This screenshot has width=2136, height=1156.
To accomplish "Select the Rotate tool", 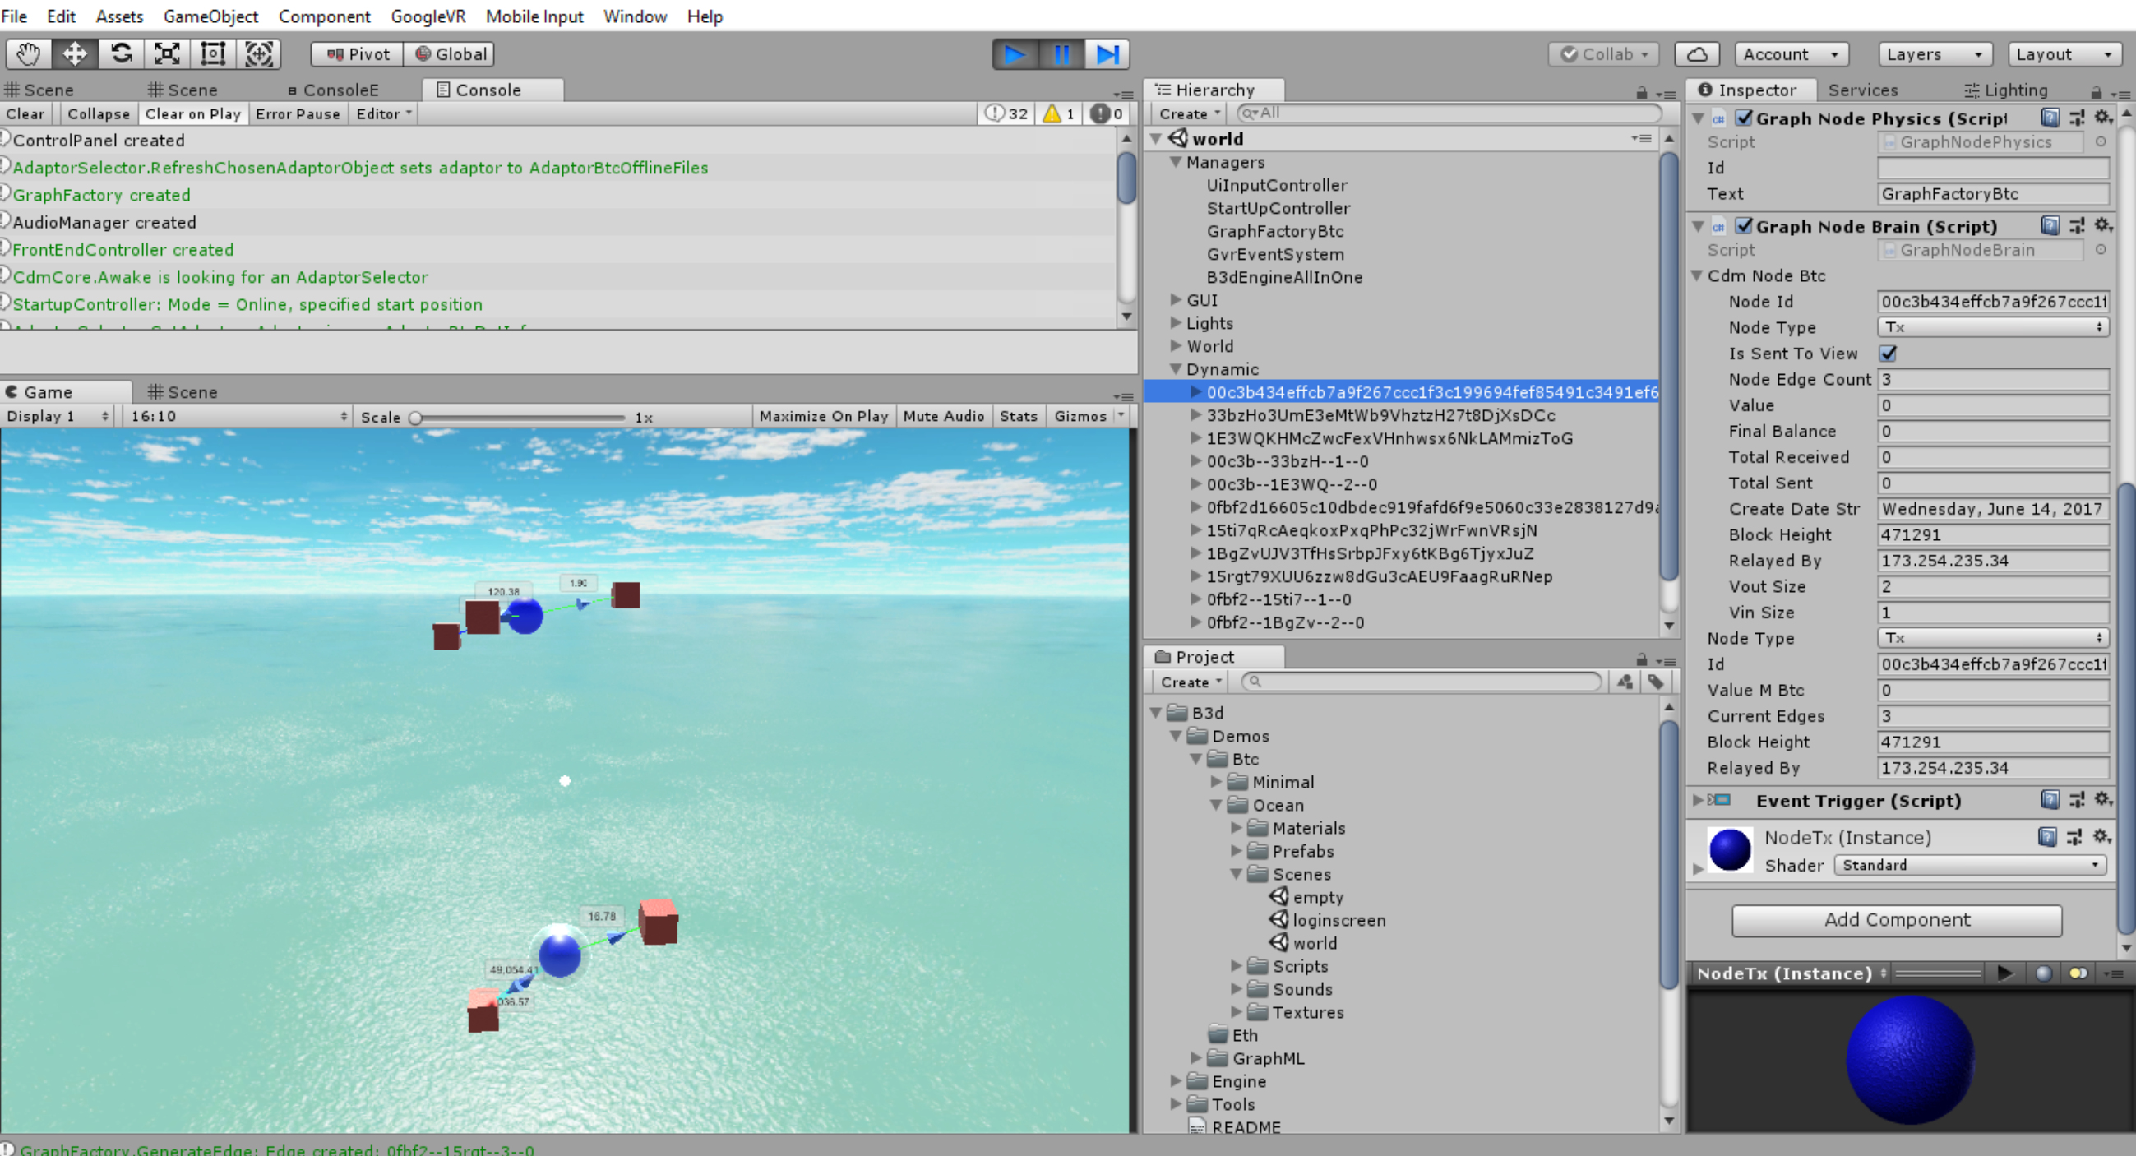I will click(x=121, y=54).
